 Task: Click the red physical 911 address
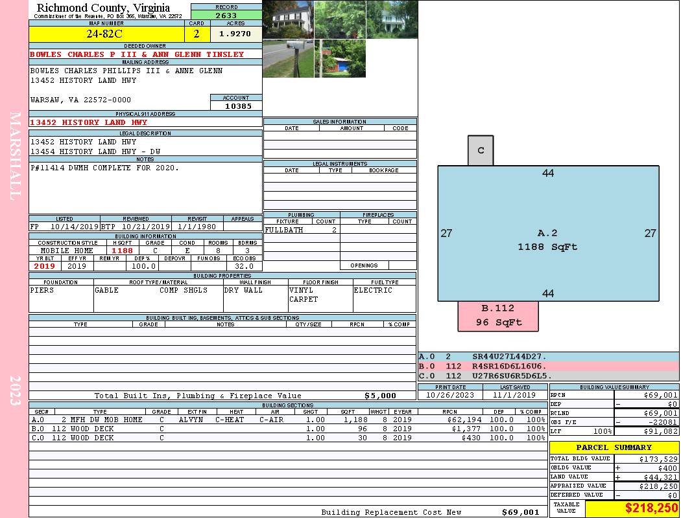coord(89,122)
